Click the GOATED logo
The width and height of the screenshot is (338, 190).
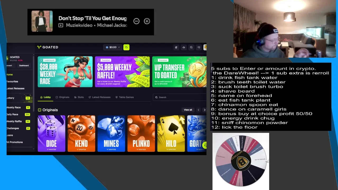click(48, 47)
